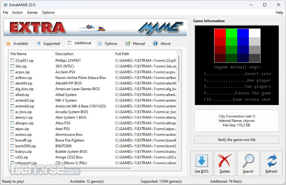Click the file icon beside 3do.zip

point(12,66)
